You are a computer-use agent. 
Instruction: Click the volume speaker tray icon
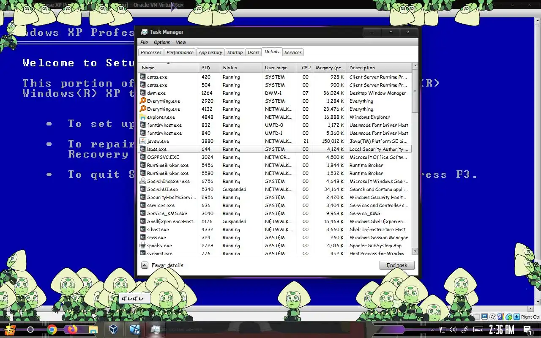453,330
